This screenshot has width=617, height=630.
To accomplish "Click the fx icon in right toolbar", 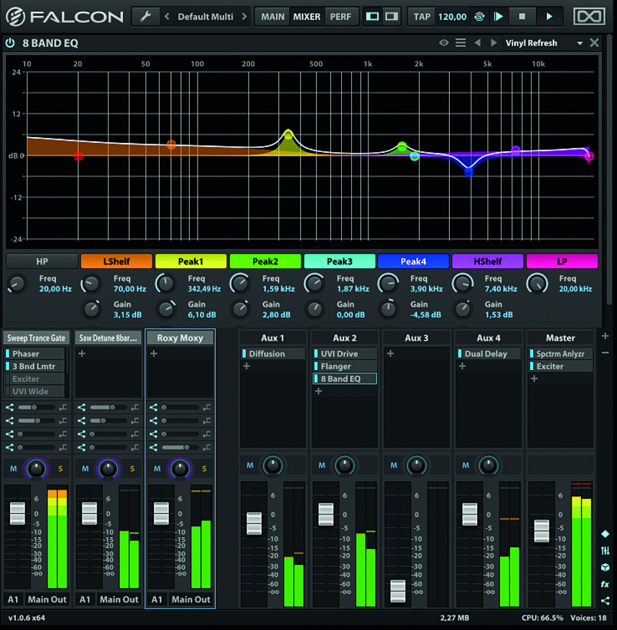I will coord(605,584).
